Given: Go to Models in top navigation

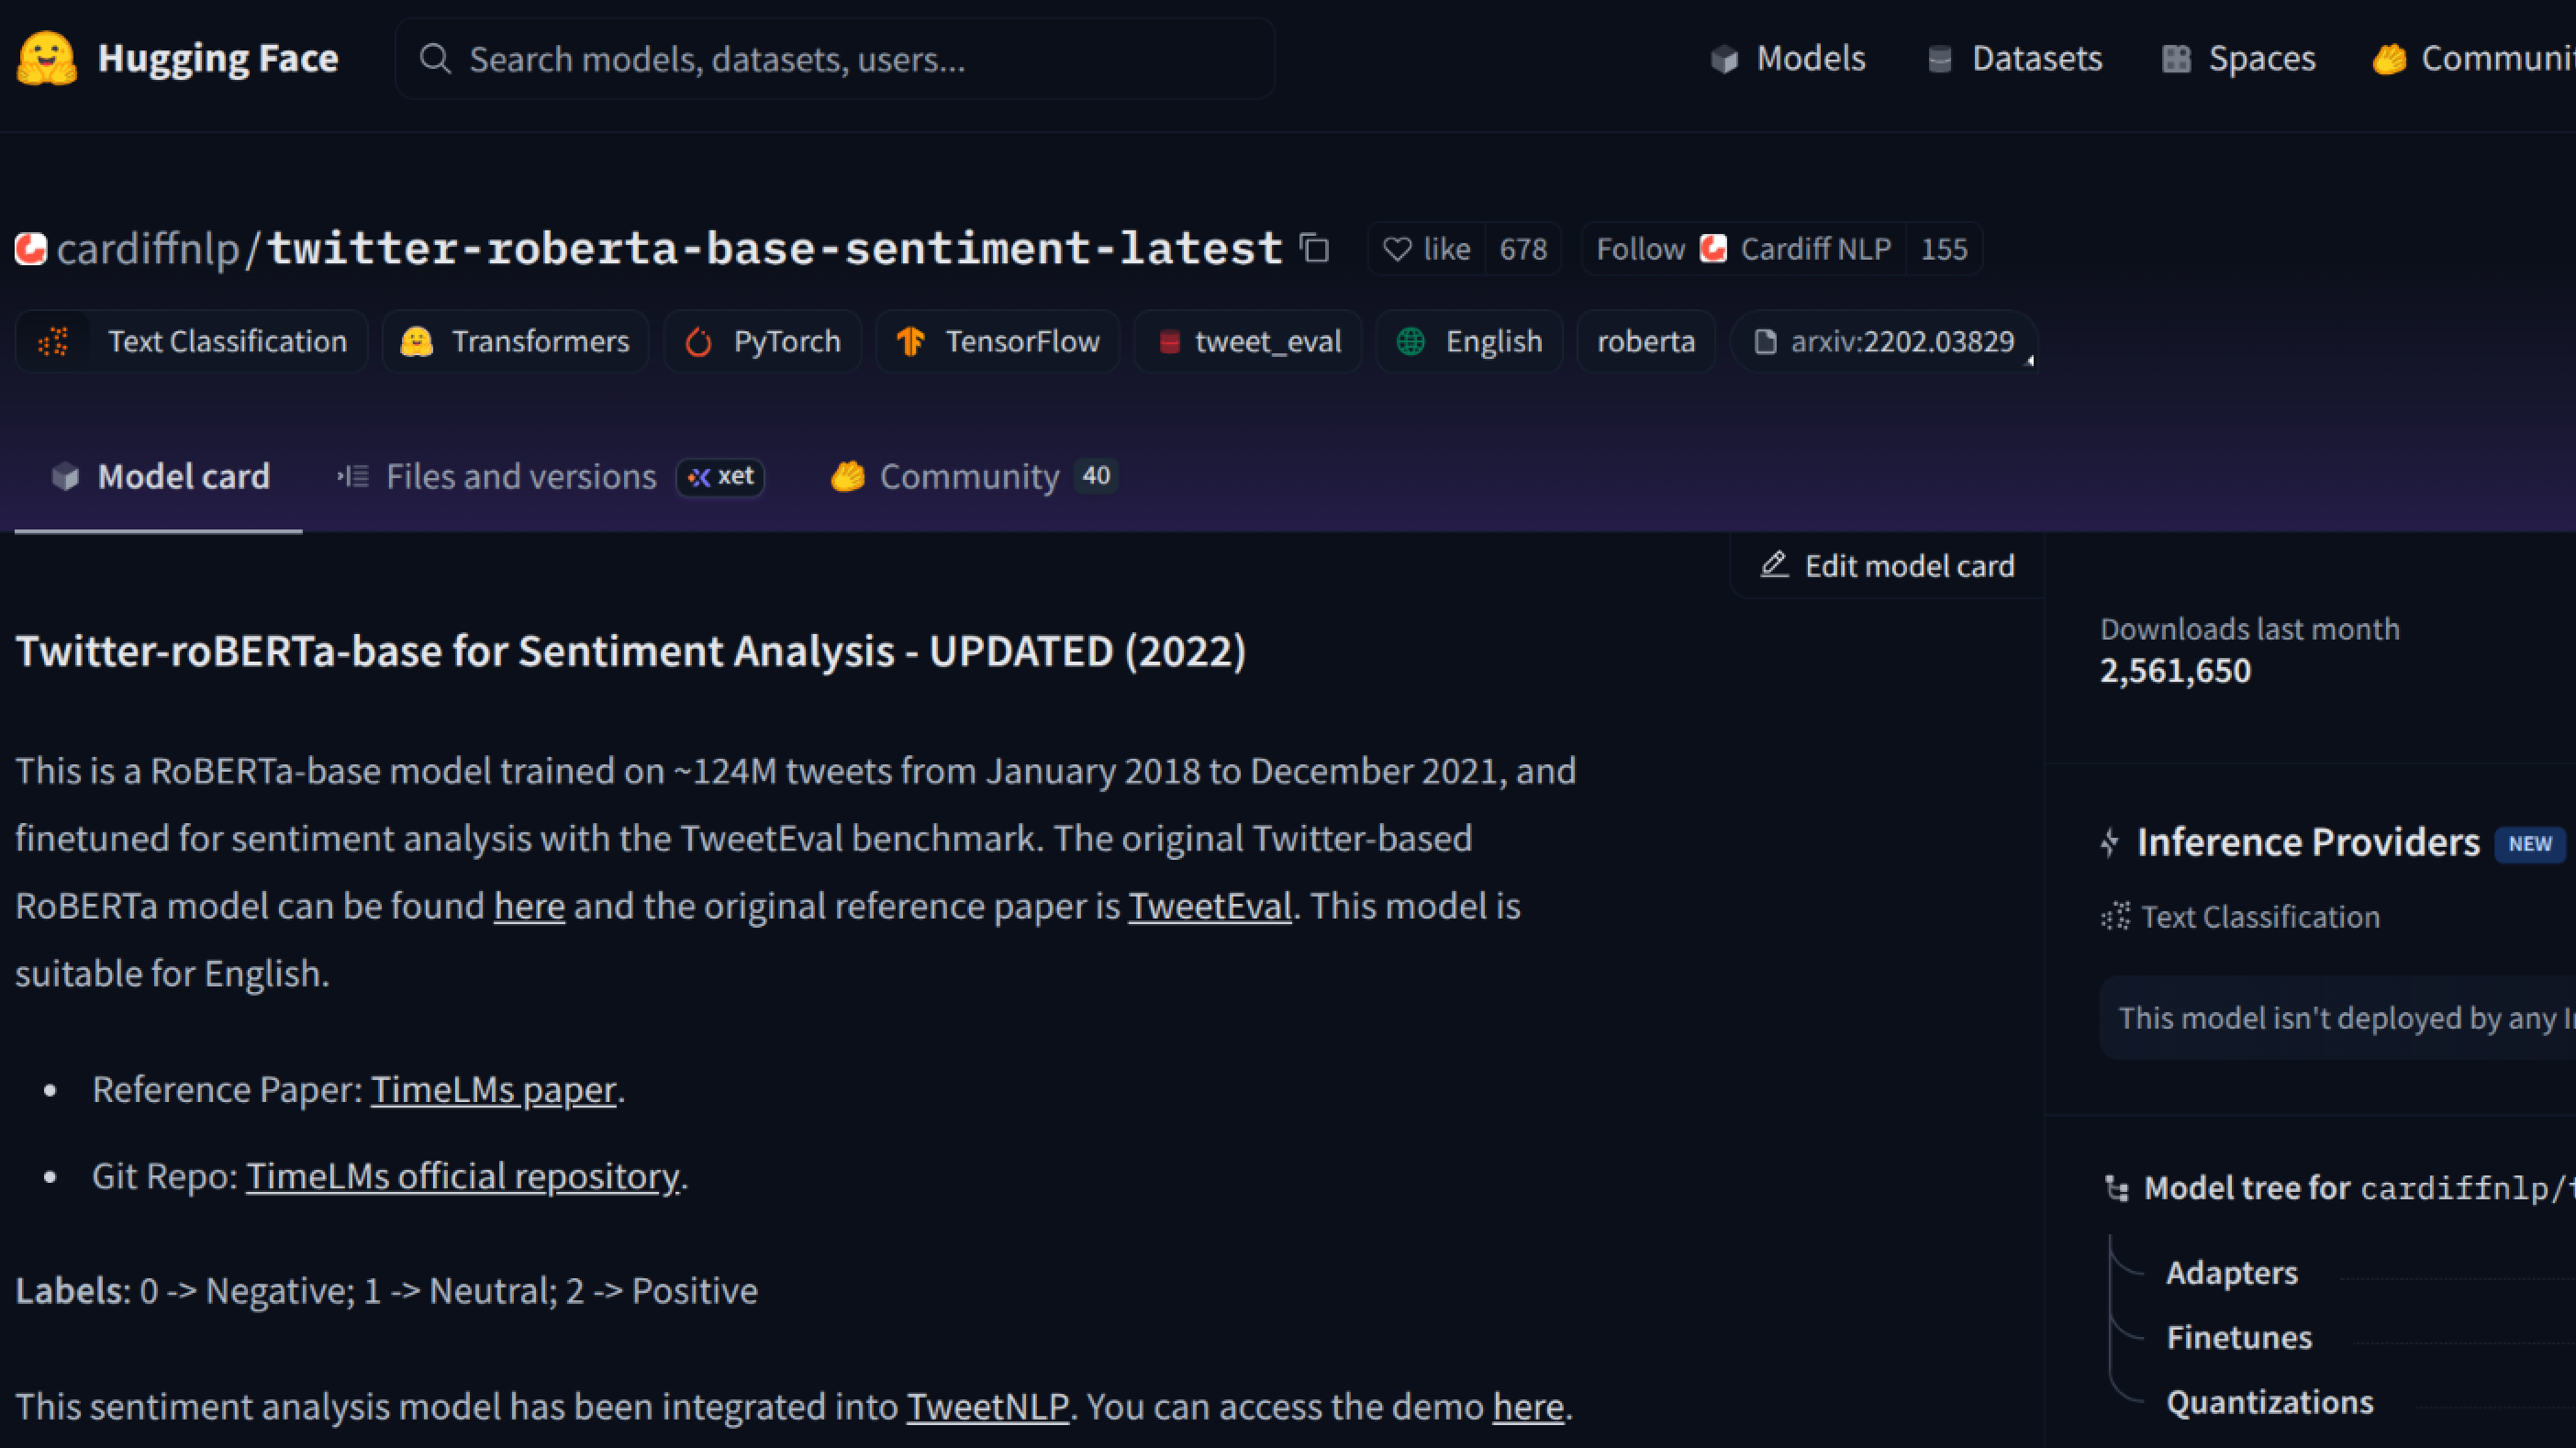Looking at the screenshot, I should pyautogui.click(x=1788, y=59).
